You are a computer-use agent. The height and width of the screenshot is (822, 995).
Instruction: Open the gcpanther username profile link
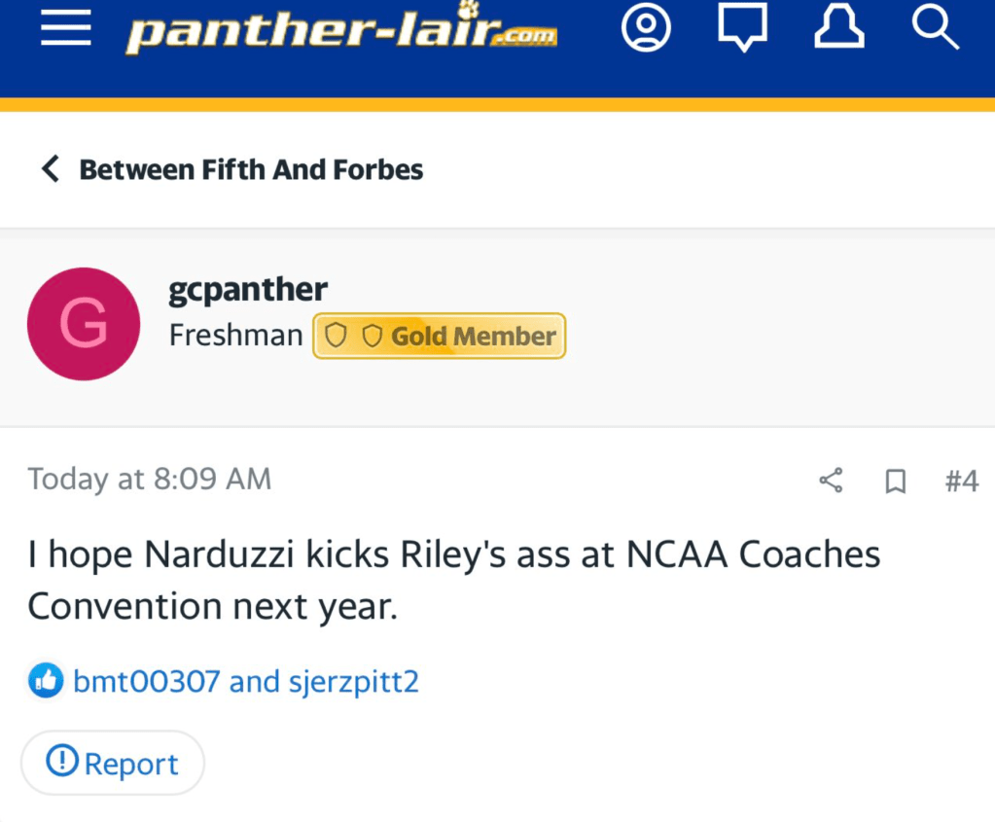248,289
